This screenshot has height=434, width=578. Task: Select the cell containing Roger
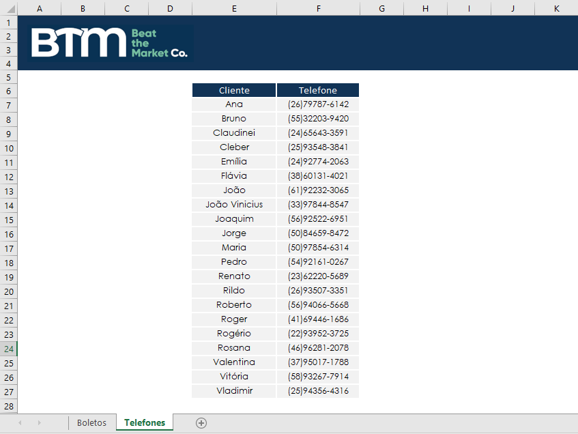[234, 319]
